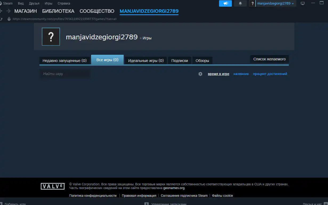
Task: Go to МАГАЗИН section
Action: coord(26,11)
